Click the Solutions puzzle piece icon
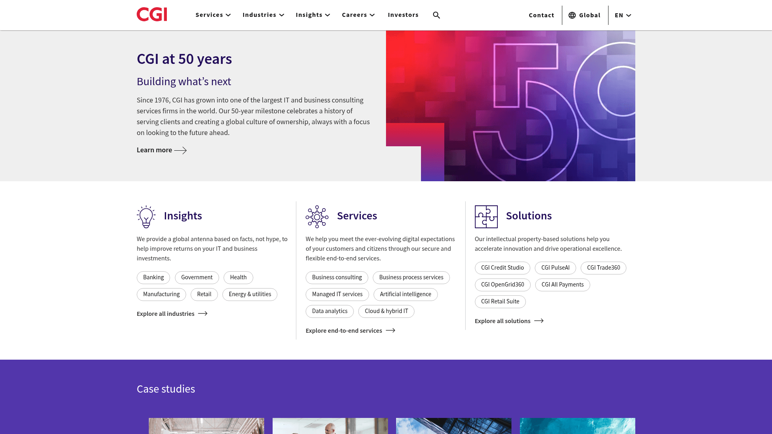 click(486, 216)
